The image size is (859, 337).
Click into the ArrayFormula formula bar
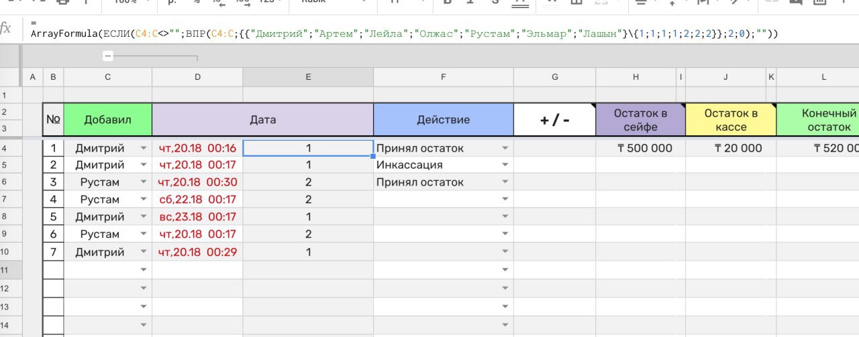pyautogui.click(x=403, y=33)
